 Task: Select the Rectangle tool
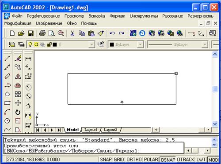pos(7,103)
